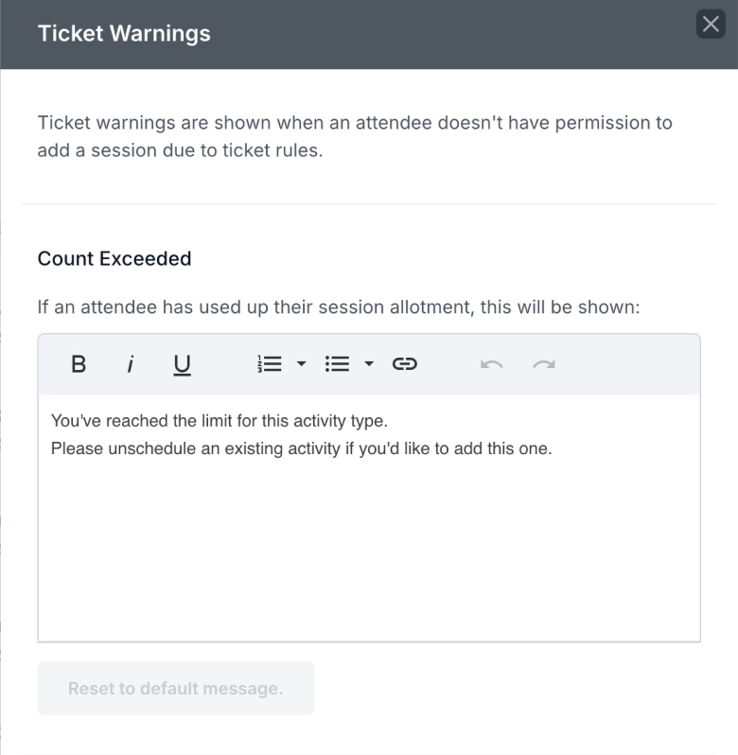The image size is (738, 755).
Task: Select the Count Exceeded heading
Action: click(x=114, y=258)
